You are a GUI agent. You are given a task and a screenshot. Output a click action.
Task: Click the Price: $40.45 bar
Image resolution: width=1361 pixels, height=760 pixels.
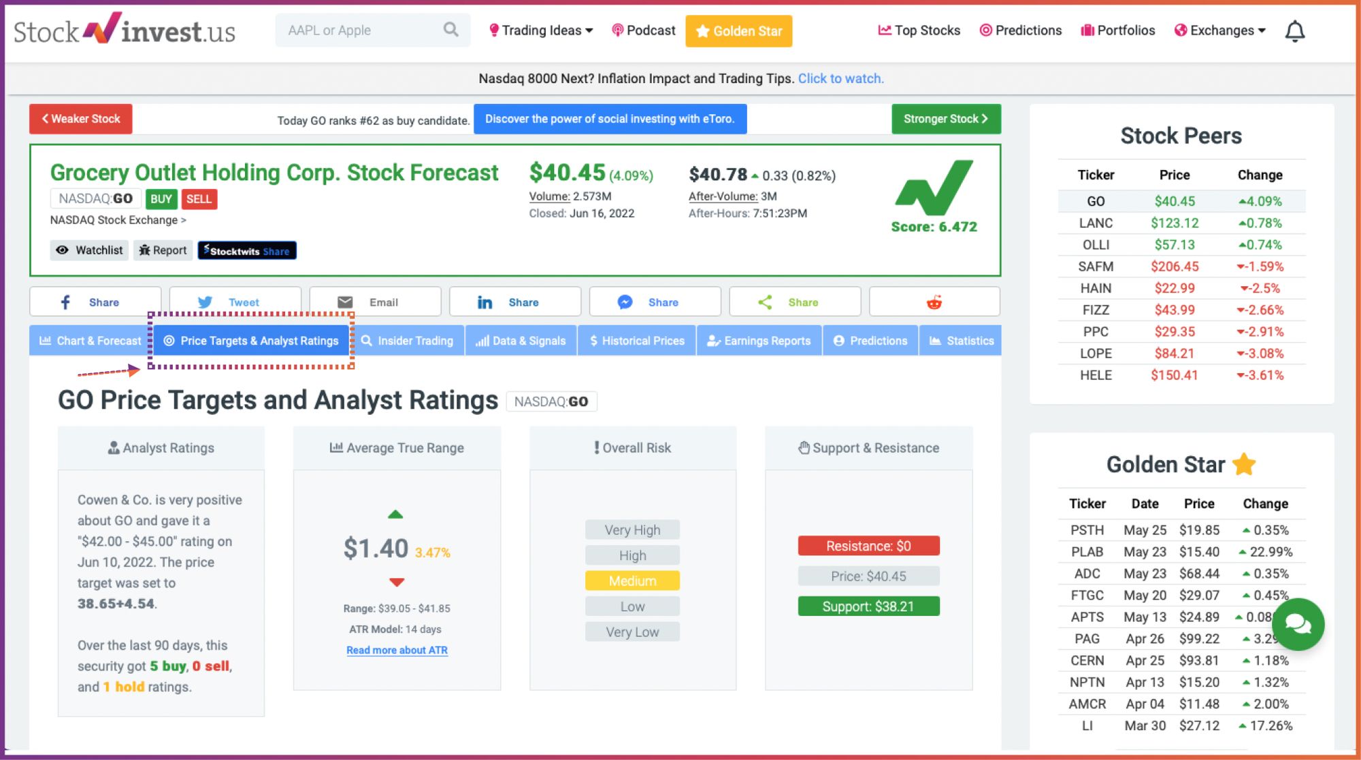pyautogui.click(x=868, y=576)
